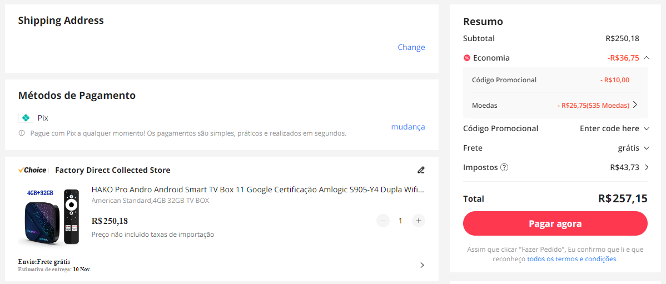Viewport: 666px width, 284px height.
Task: Click the Métodos de Pagamento heading
Action: click(77, 96)
